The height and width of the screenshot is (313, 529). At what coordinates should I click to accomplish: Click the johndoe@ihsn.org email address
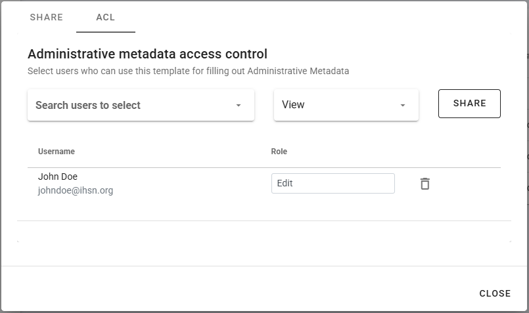click(x=76, y=191)
